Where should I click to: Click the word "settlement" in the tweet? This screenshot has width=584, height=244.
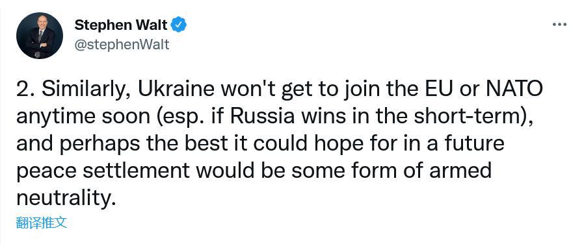(x=136, y=171)
